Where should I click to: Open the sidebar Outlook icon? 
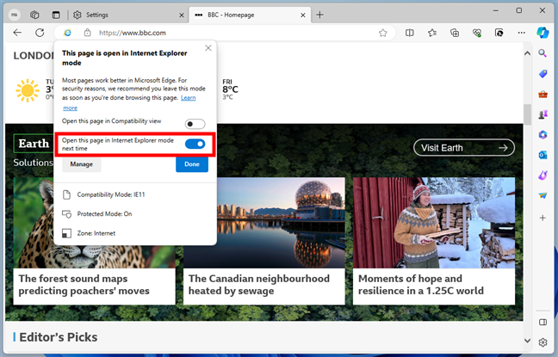pyautogui.click(x=542, y=155)
